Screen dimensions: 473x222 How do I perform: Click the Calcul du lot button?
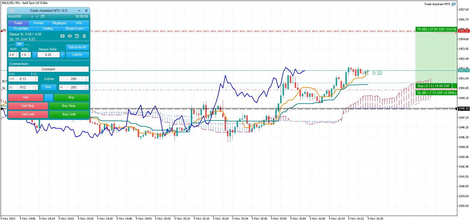point(77,47)
